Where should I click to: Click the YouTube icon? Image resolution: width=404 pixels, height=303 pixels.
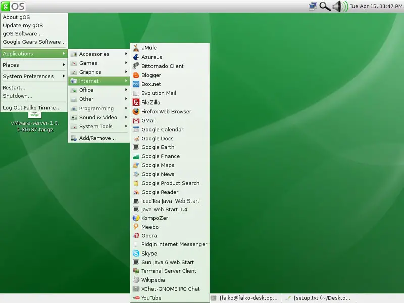click(136, 298)
